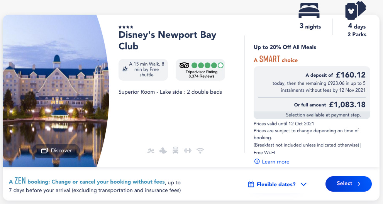383x204 pixels.
Task: Open the Discover photo gallery button
Action: click(56, 150)
